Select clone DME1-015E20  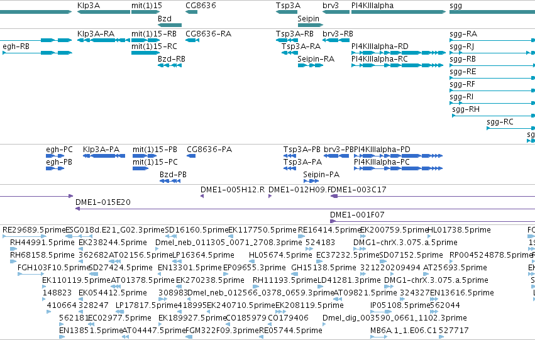click(x=305, y=209)
